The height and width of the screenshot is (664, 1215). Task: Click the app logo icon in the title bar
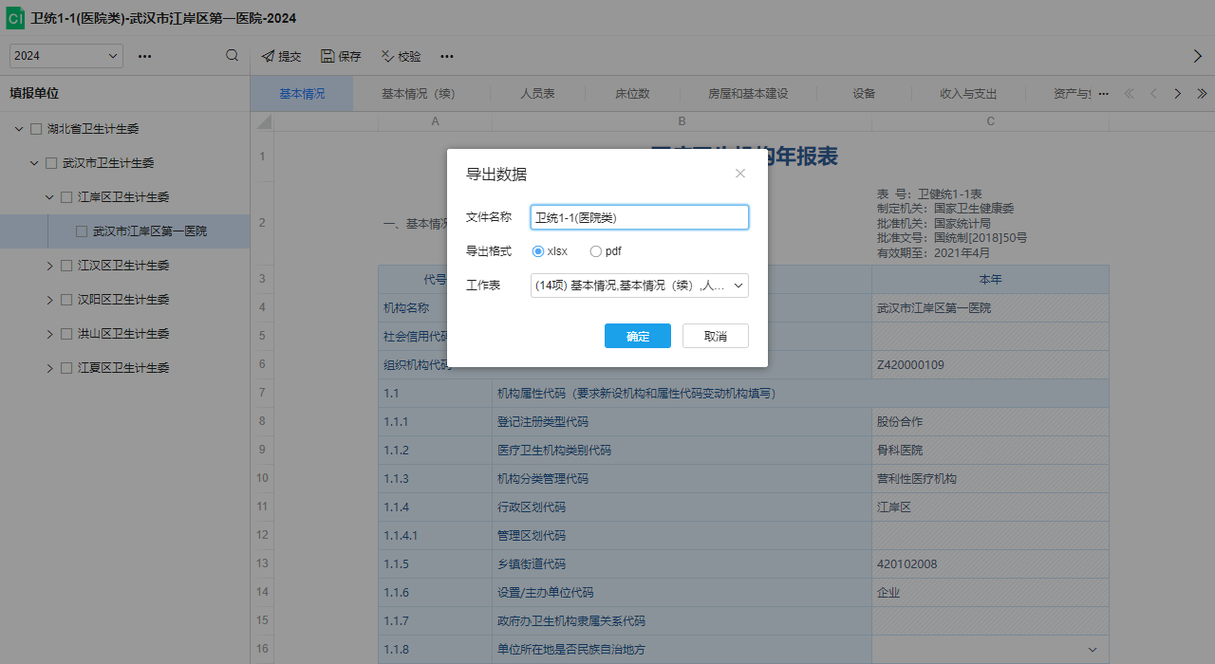click(14, 17)
